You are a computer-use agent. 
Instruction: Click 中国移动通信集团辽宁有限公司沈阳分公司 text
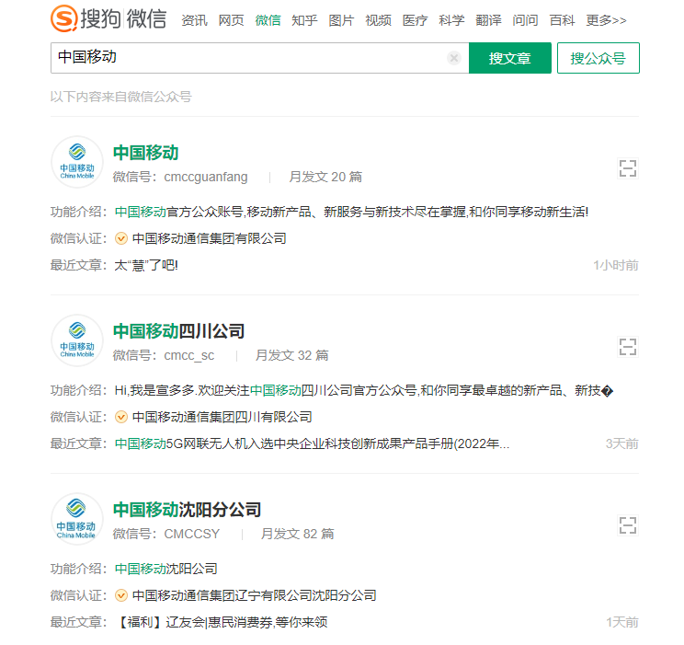click(255, 595)
